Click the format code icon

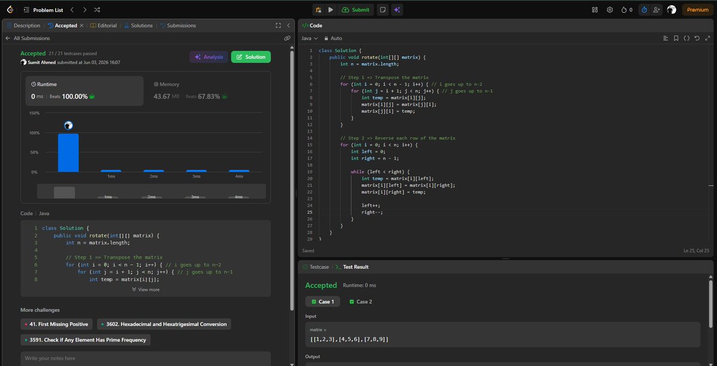click(x=666, y=38)
